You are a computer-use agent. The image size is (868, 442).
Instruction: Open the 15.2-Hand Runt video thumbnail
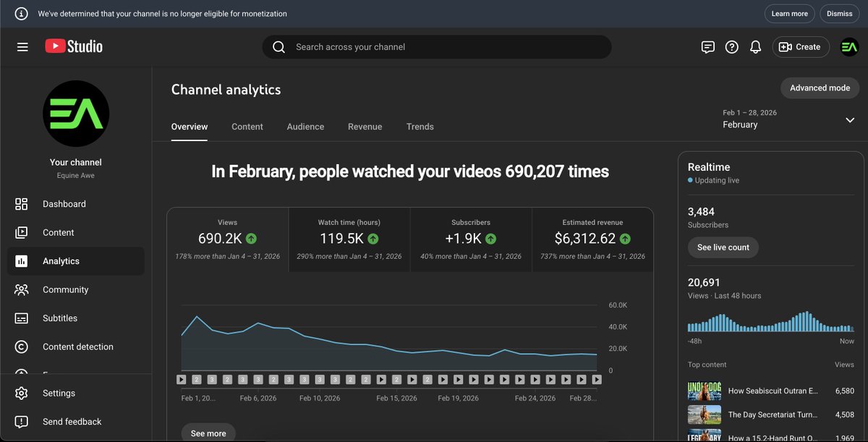[705, 435]
